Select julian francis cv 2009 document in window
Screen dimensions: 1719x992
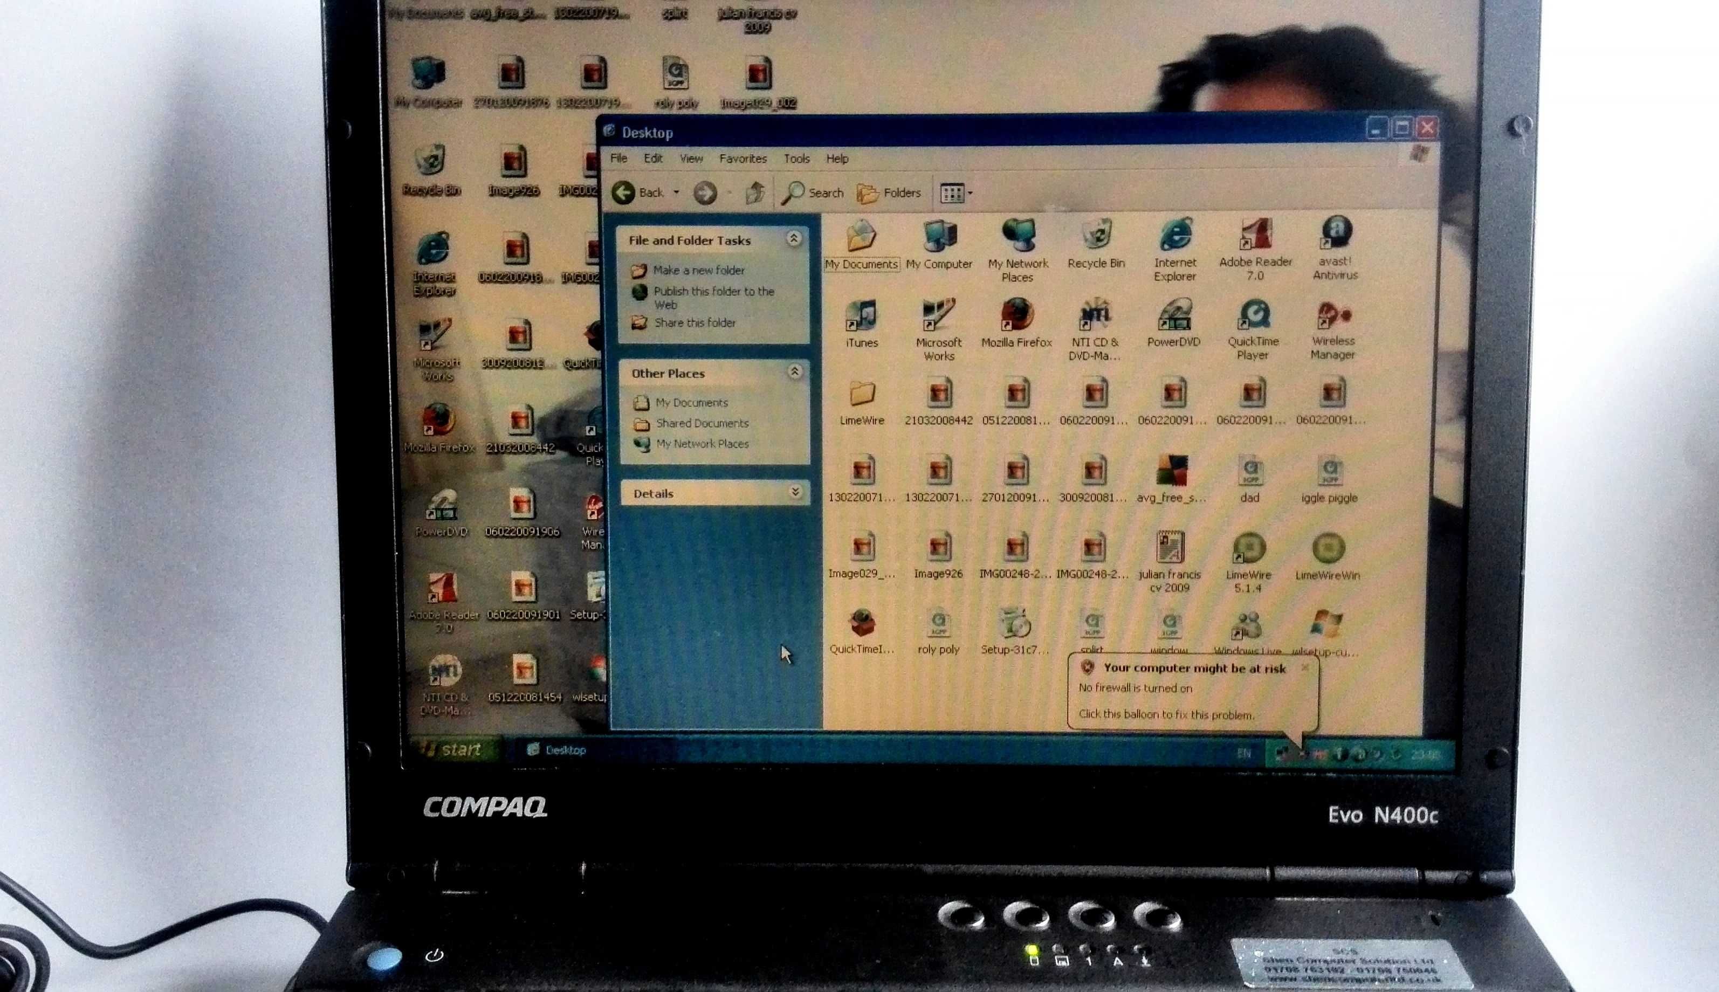[1169, 562]
